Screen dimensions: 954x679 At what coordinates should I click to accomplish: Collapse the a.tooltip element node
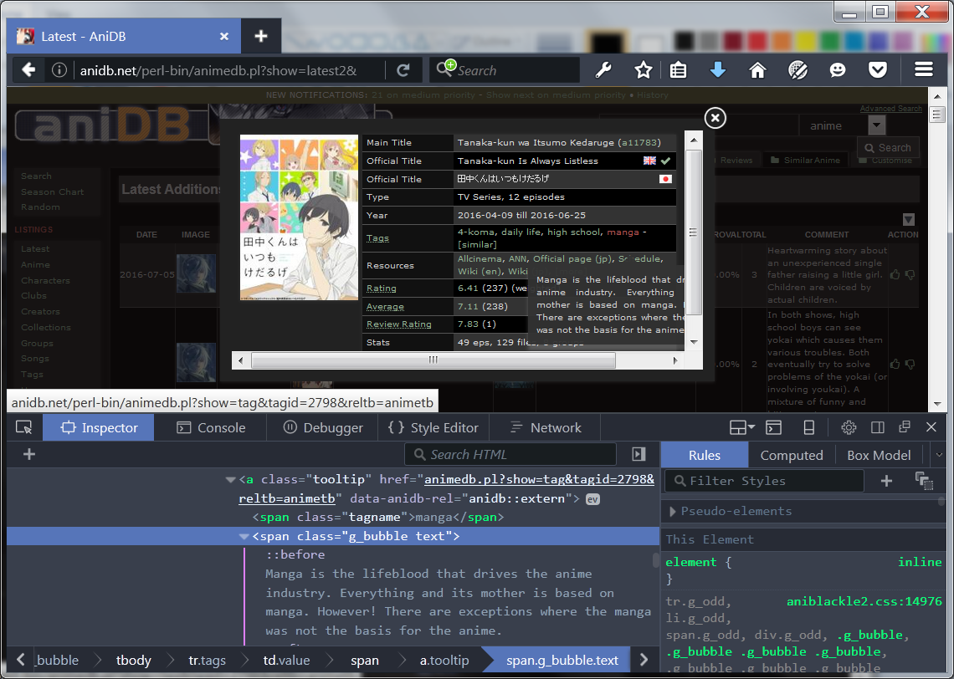[x=230, y=480]
